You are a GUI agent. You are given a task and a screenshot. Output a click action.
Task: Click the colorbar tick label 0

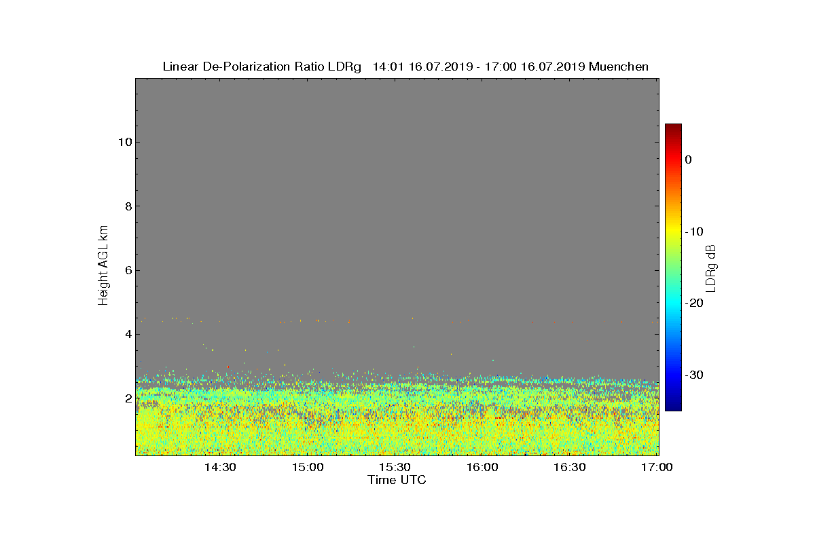click(688, 160)
